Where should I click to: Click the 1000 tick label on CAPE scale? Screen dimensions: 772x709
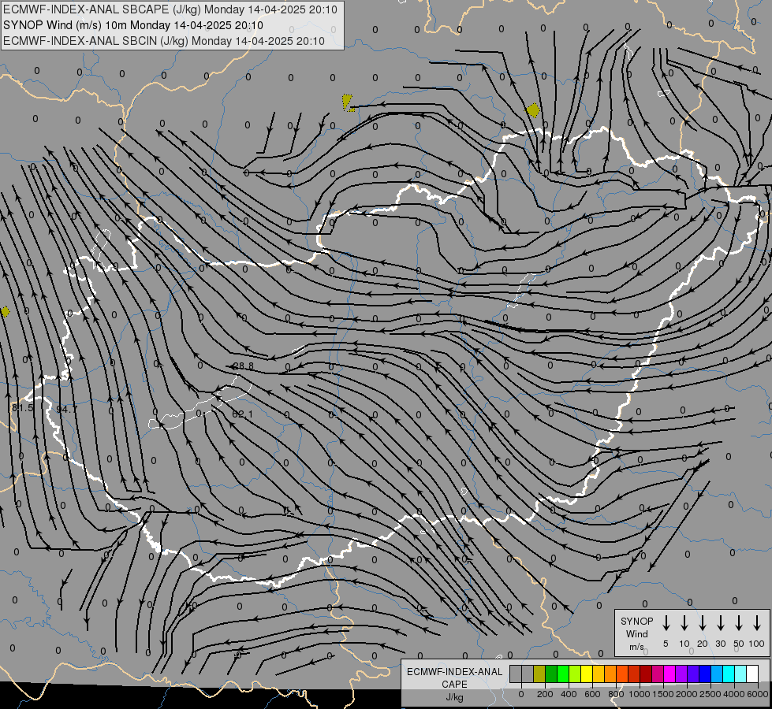tap(640, 694)
